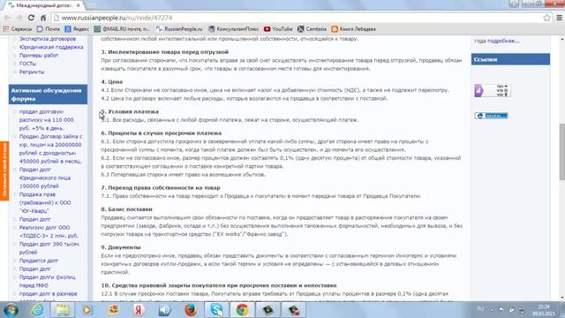Select the heading 4. Цена
Viewport: 565px width, 318px height.
click(112, 81)
